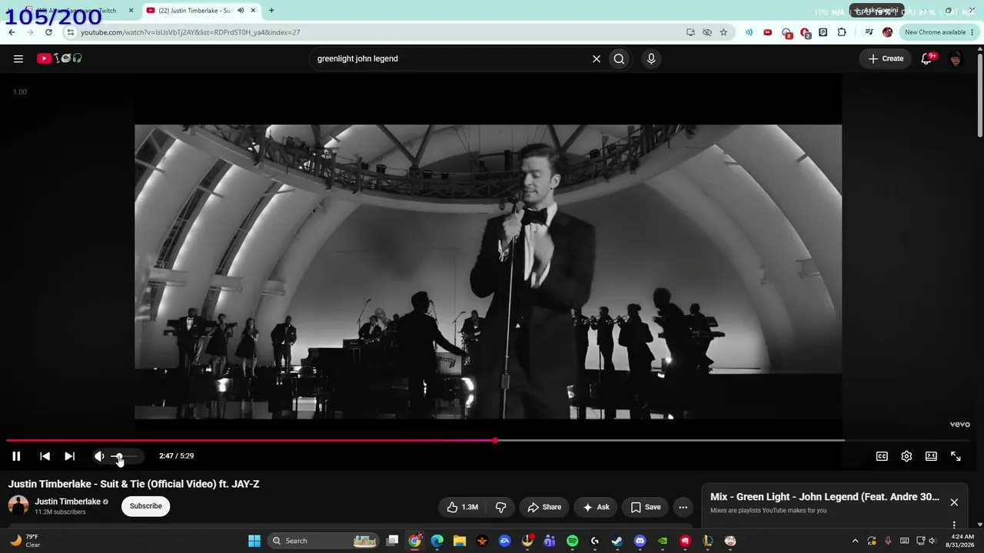View site information in the address bar

coord(71,32)
